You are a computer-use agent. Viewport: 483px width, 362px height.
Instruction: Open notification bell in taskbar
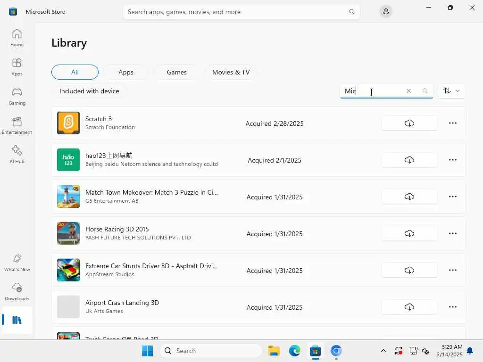pyautogui.click(x=470, y=351)
